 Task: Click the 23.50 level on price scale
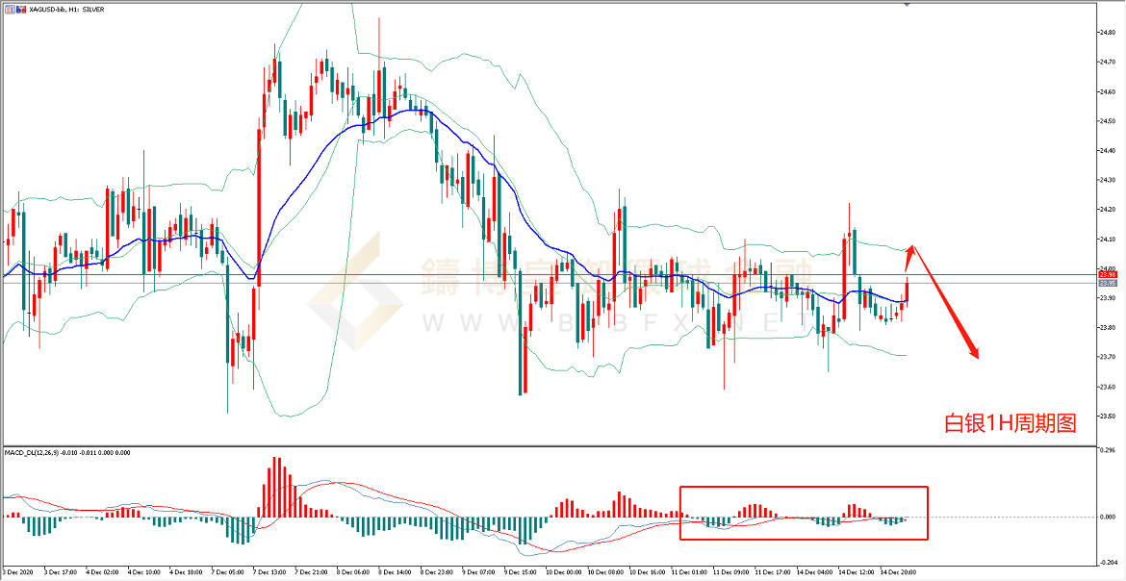(x=1109, y=417)
